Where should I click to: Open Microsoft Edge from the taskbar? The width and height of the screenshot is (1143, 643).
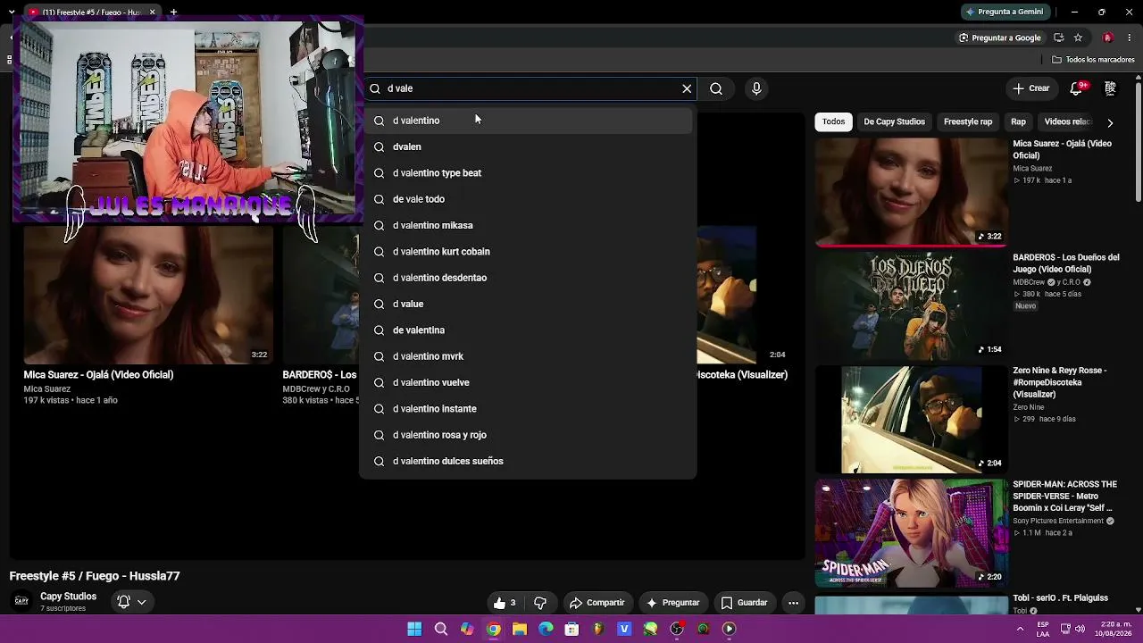click(x=546, y=629)
